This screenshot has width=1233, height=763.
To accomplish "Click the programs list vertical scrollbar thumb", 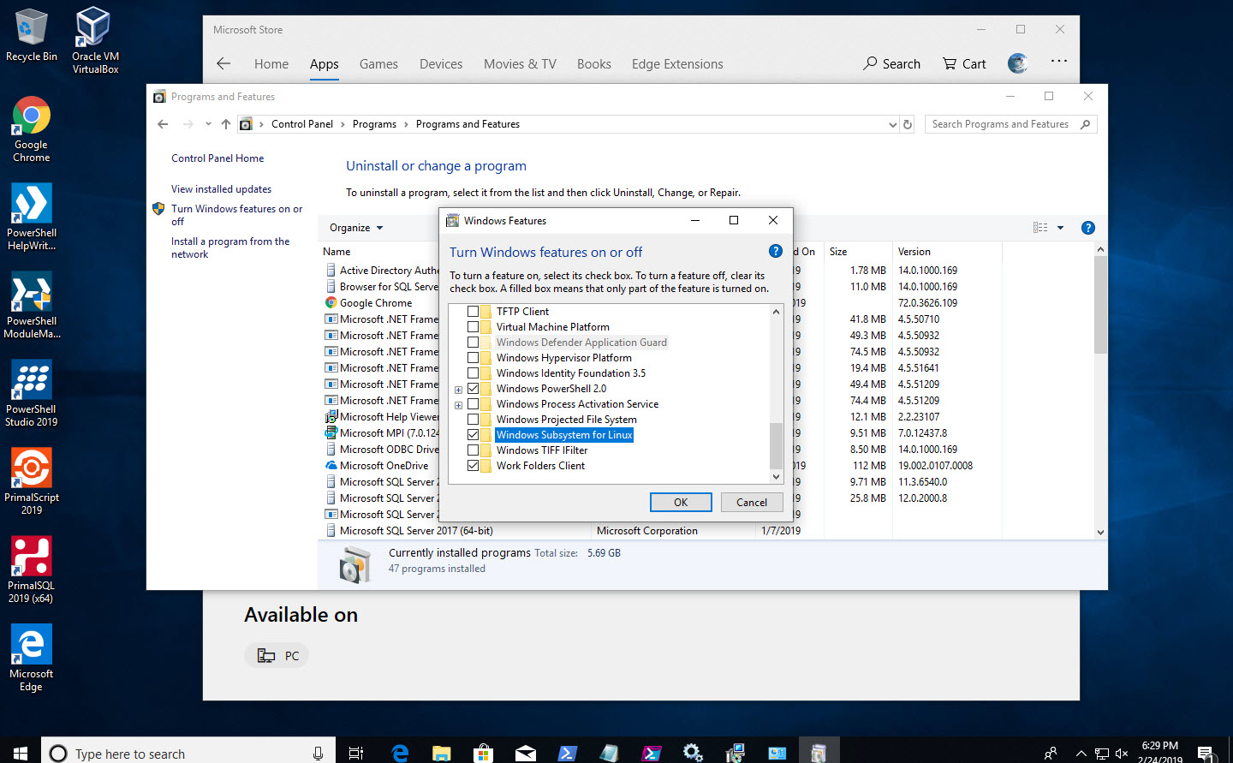I will pyautogui.click(x=1100, y=305).
